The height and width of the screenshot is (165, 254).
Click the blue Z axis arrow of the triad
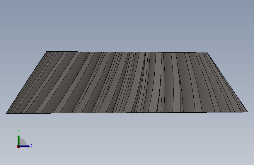(x=24, y=146)
